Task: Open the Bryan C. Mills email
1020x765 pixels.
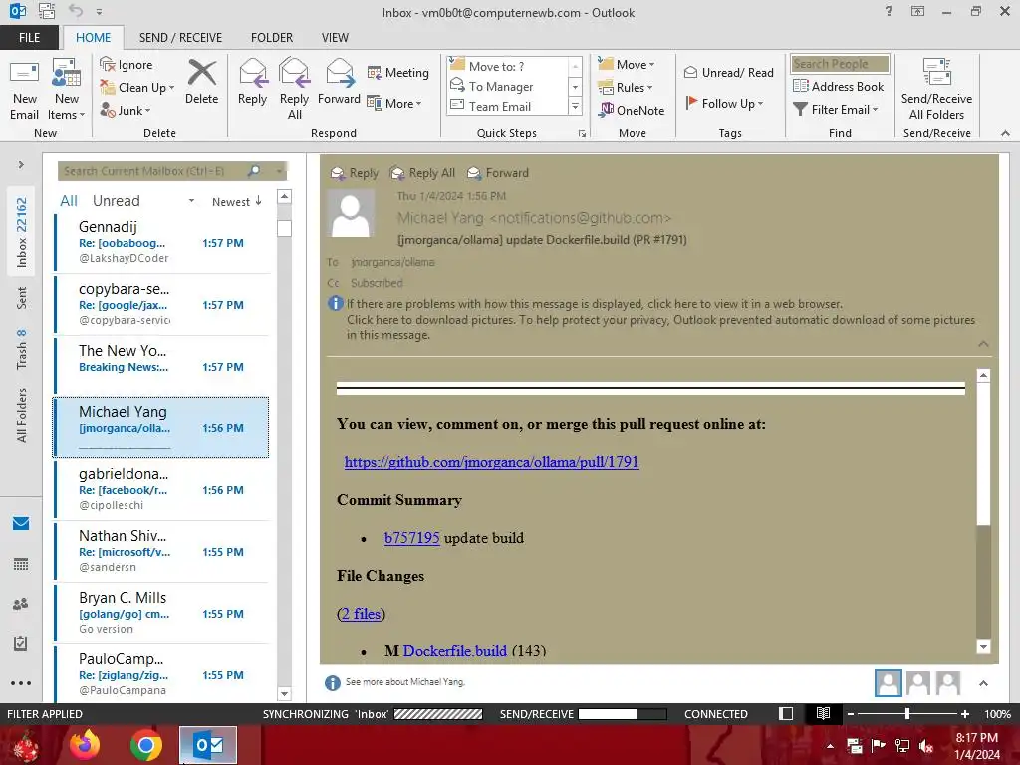Action: tap(160, 613)
